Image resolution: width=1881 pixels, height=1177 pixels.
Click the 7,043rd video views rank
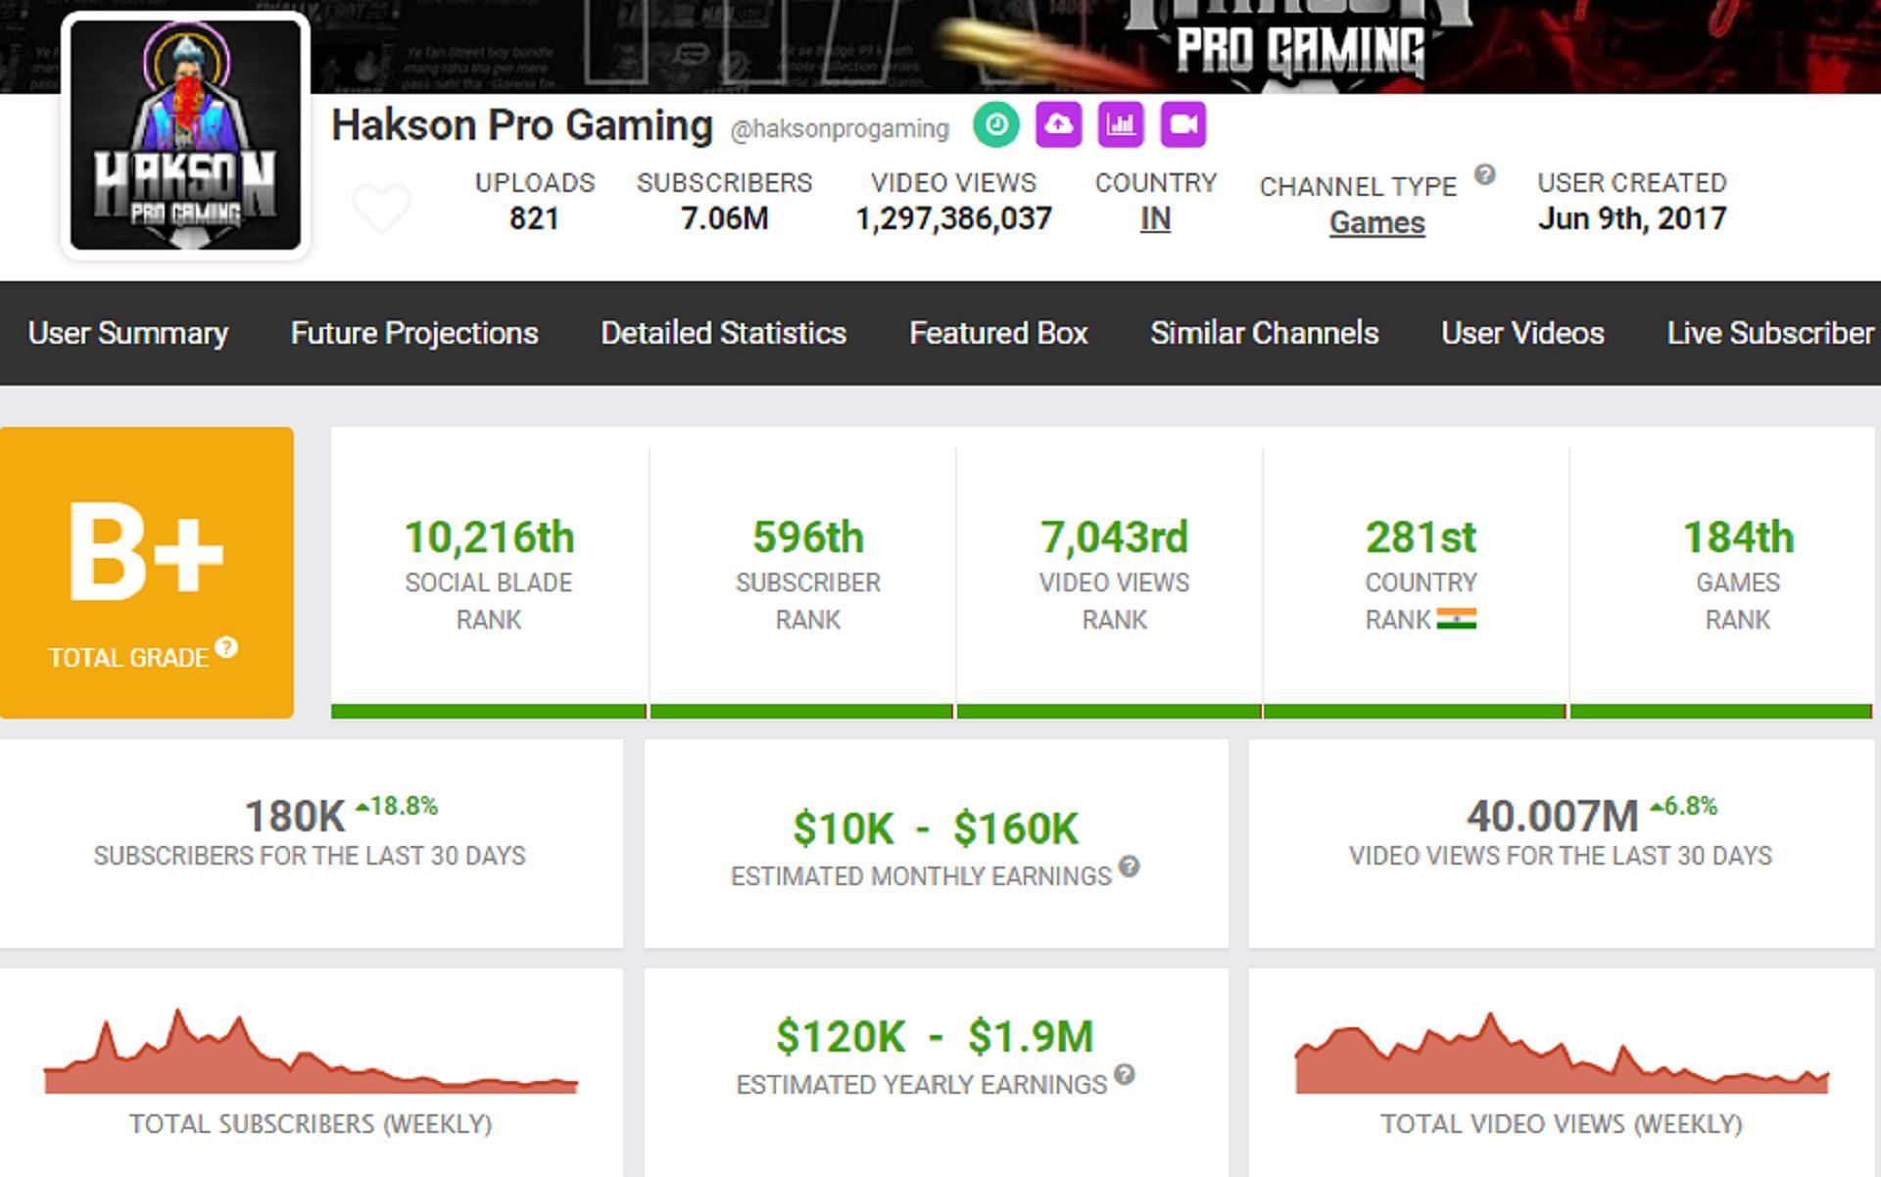point(1115,538)
